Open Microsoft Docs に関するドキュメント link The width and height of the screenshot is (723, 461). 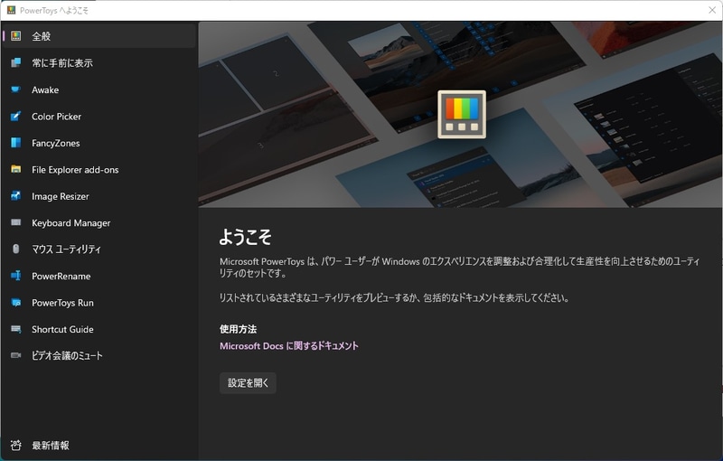[288, 345]
